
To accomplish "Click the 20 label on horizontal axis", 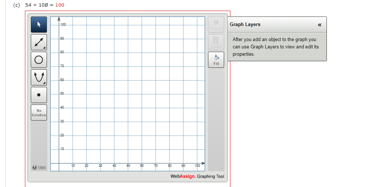I will (87, 166).
